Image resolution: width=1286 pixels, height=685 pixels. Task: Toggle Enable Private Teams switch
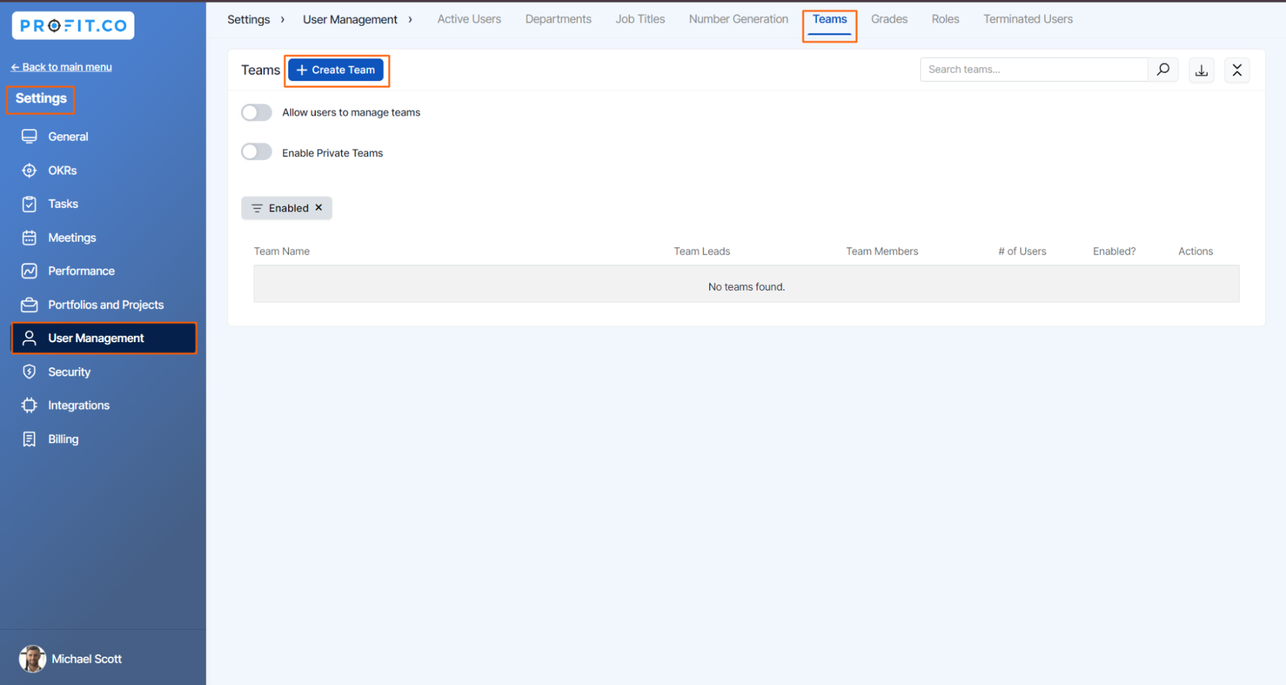[256, 152]
